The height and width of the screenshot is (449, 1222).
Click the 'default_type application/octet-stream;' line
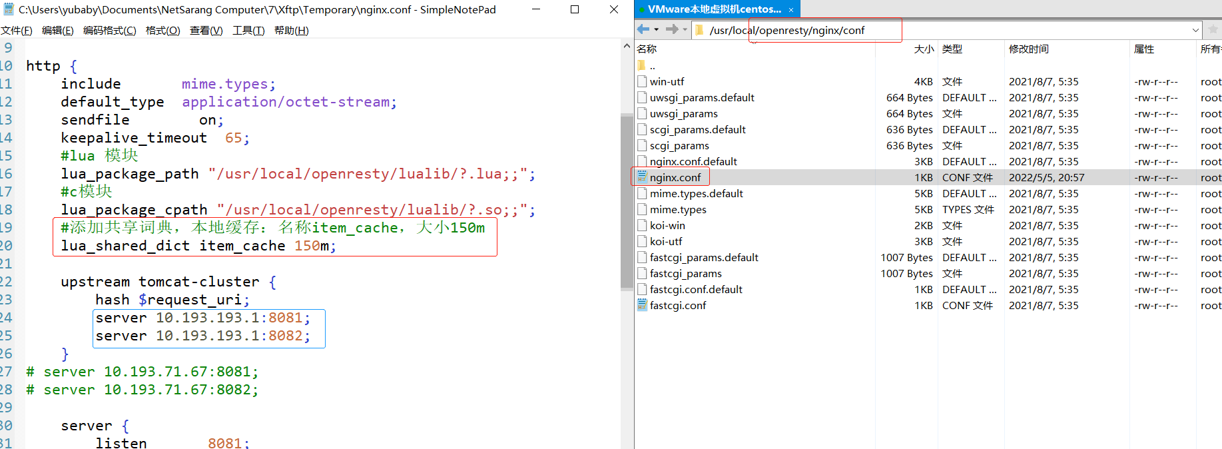pos(228,102)
